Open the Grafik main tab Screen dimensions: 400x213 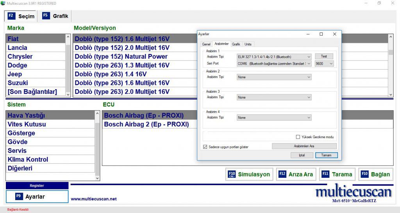coord(55,16)
